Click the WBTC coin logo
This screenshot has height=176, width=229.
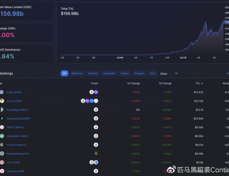[x=2, y=127]
